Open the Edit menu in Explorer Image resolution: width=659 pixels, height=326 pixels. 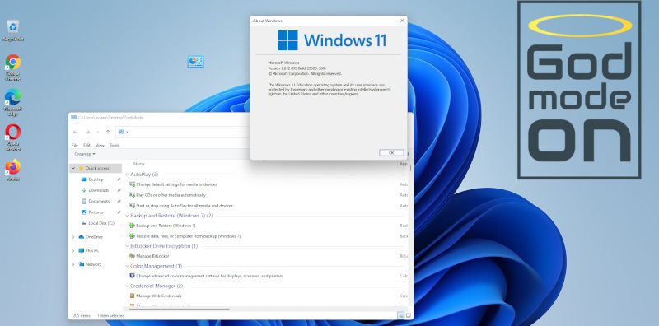click(x=86, y=145)
